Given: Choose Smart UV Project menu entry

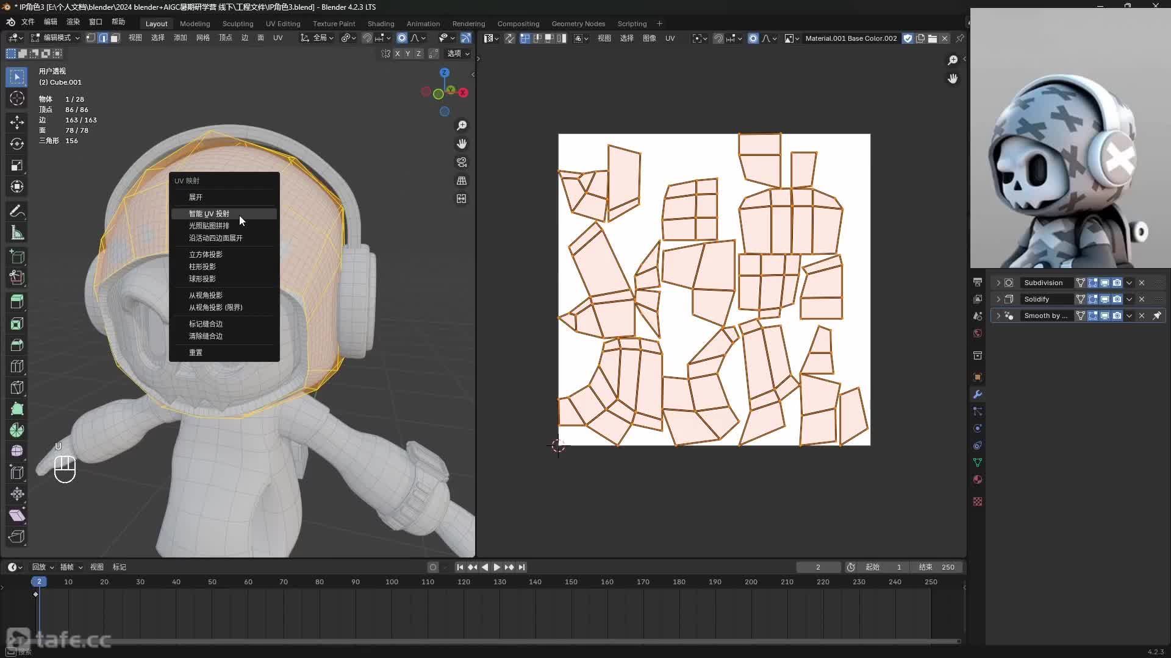Looking at the screenshot, I should click(224, 214).
